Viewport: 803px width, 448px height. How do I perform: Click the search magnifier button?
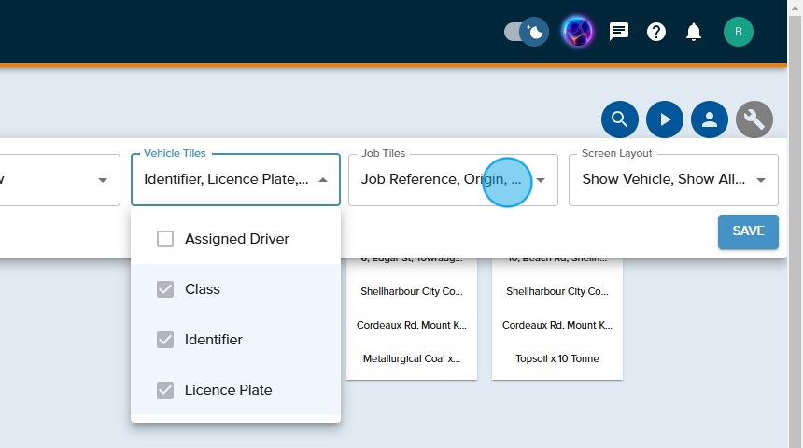(620, 119)
